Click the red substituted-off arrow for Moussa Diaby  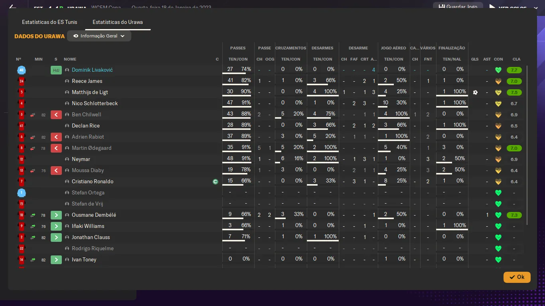pos(56,171)
